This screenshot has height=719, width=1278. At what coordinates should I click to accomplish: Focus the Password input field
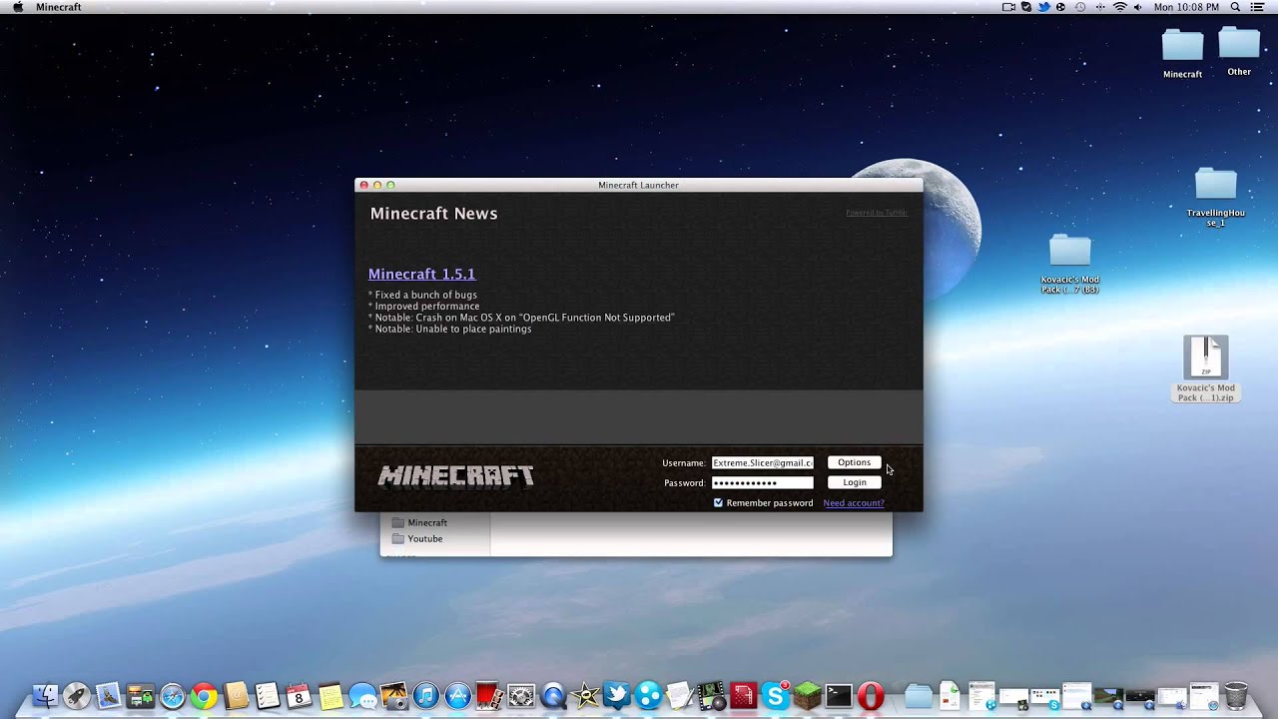tap(763, 482)
